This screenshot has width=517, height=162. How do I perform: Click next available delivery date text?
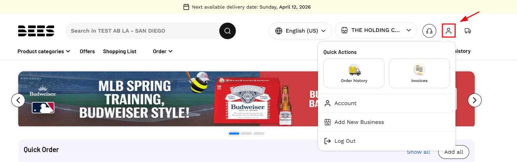(251, 7)
